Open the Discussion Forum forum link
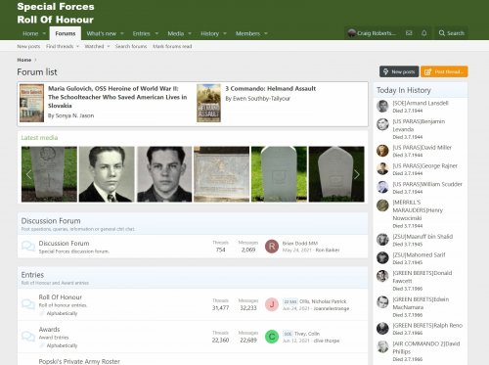 pos(64,244)
